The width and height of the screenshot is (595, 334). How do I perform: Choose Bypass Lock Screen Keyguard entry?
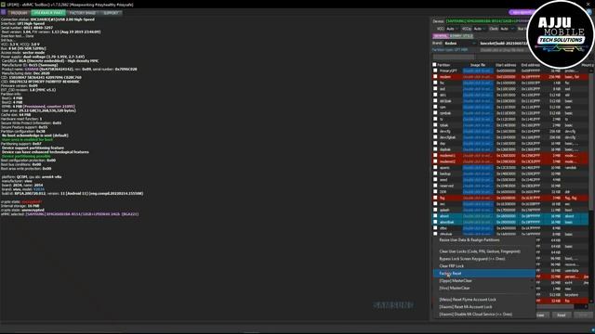(x=484, y=259)
